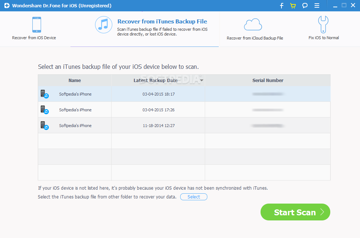Click the iPhone device icon

tap(37, 25)
